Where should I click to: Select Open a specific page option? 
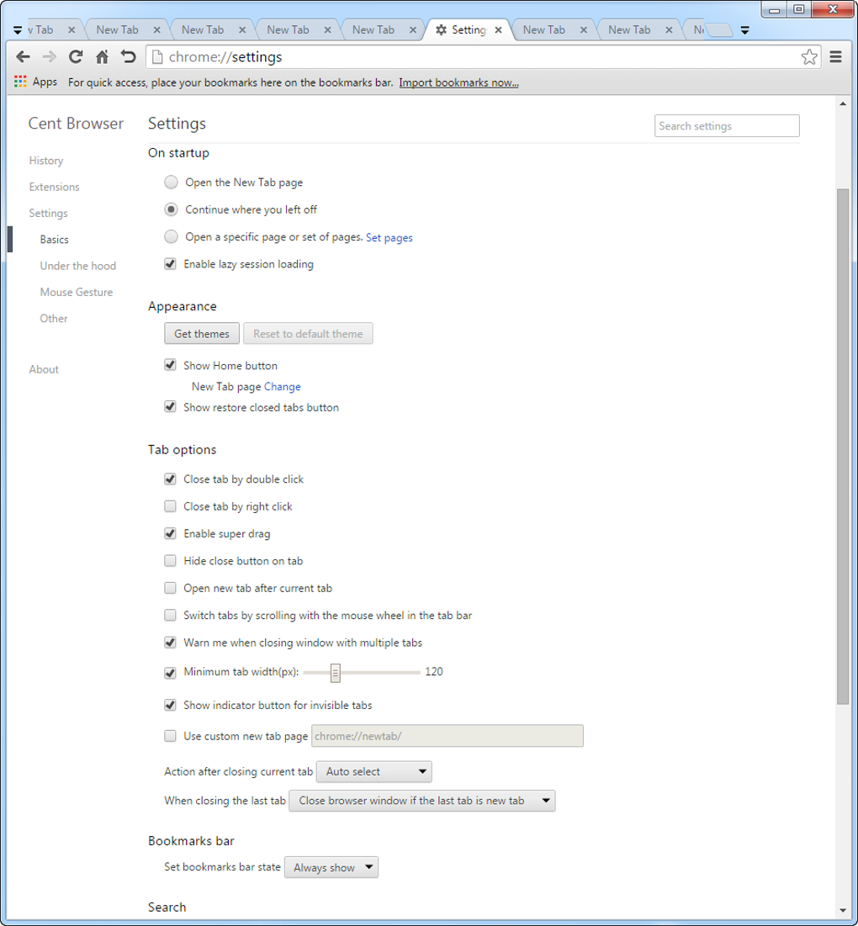[x=172, y=236]
